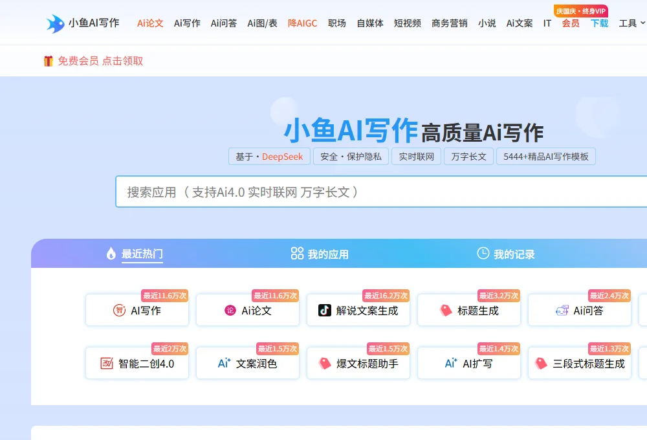
Task: Open the Ai问答 app card
Action: (579, 310)
